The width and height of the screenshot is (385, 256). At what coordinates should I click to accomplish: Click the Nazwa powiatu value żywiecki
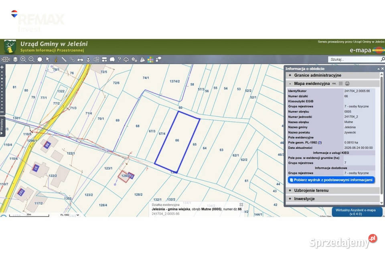350,132
